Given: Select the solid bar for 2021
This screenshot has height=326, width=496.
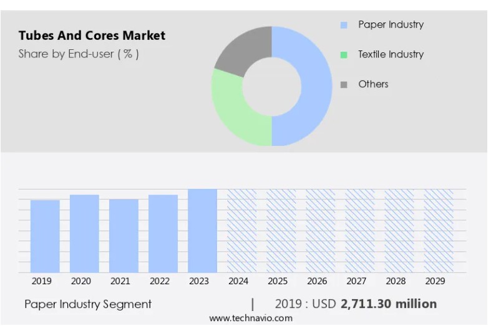Looking at the screenshot, I should pos(124,236).
